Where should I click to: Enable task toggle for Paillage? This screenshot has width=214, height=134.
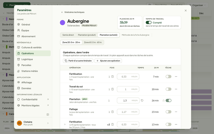pyautogui.click(x=169, y=112)
